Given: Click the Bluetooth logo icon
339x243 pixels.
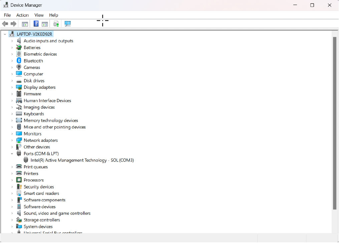Looking at the screenshot, I should (x=19, y=60).
